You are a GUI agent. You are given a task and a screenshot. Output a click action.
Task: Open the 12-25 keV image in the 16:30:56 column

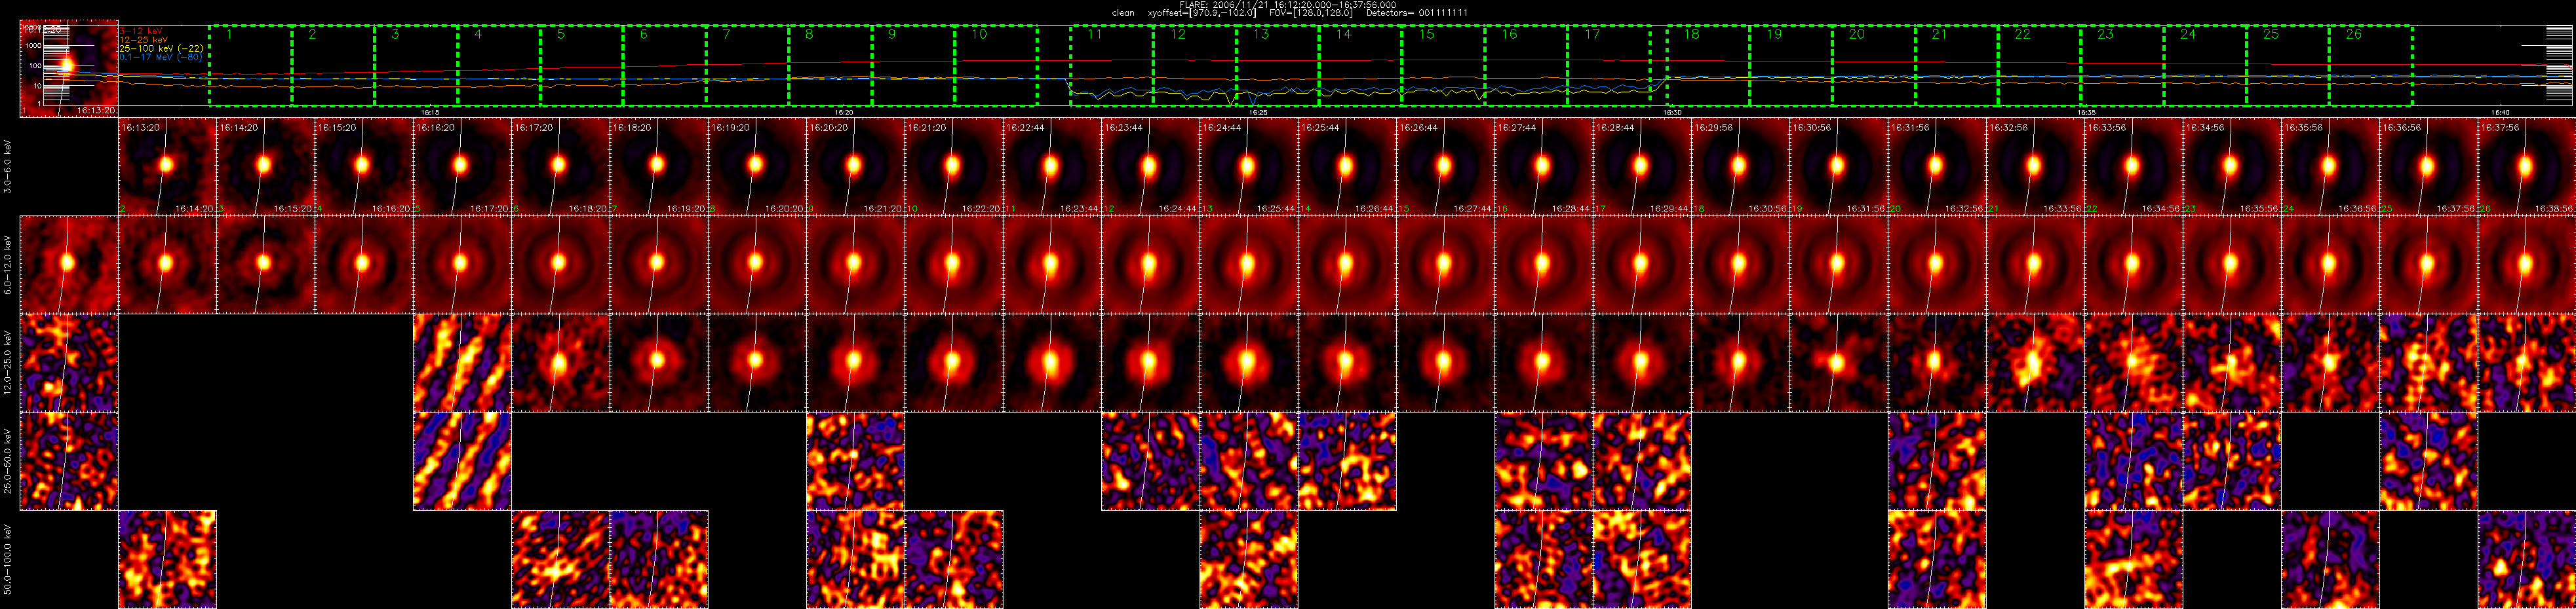pos(1839,362)
